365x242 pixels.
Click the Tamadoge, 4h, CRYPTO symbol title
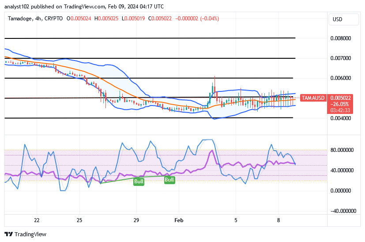(x=35, y=19)
